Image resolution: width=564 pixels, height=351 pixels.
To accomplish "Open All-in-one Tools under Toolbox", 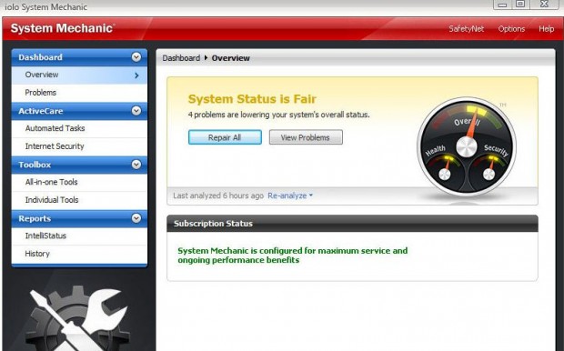I will tap(79, 182).
